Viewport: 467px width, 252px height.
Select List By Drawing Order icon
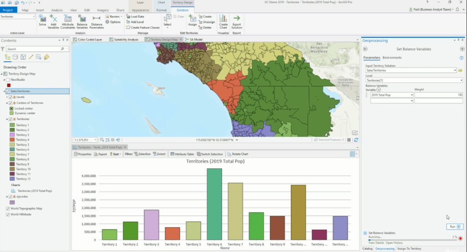(7, 57)
